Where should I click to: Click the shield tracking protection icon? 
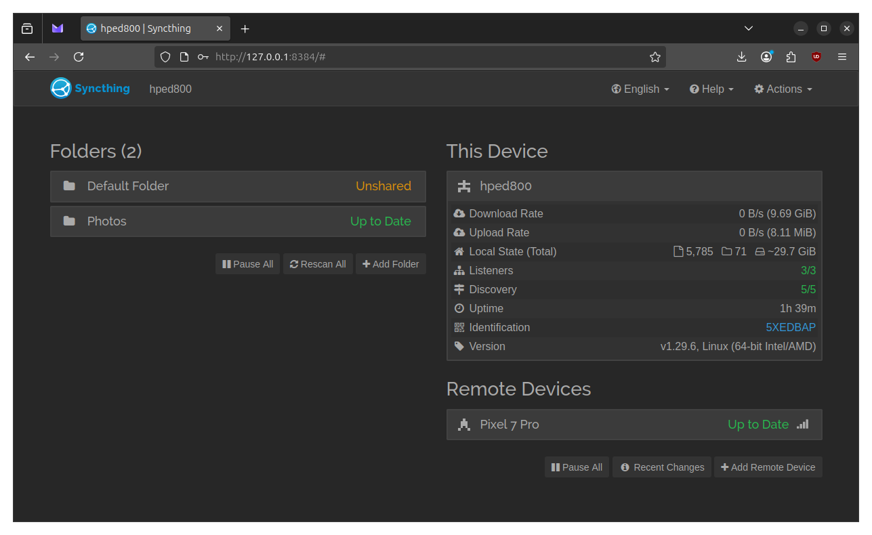tap(165, 57)
